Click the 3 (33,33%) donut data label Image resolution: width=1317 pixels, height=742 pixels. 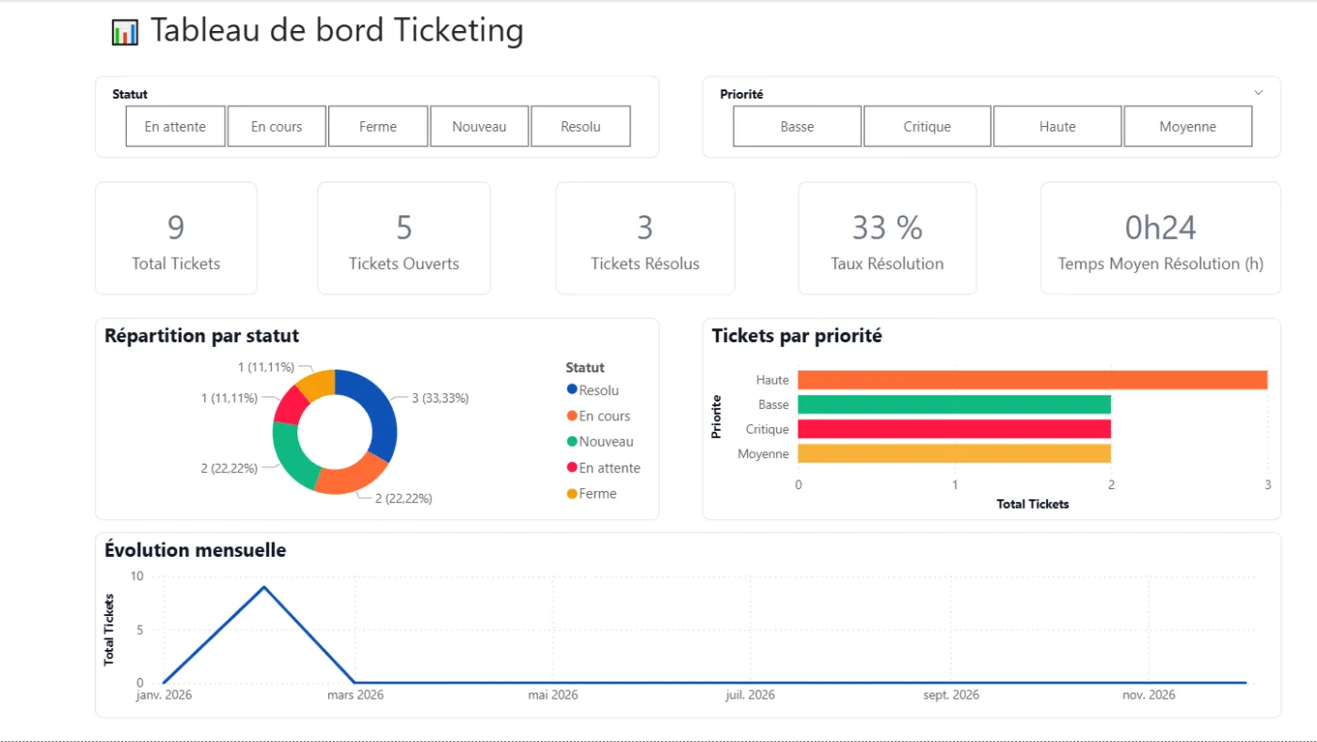pos(440,398)
